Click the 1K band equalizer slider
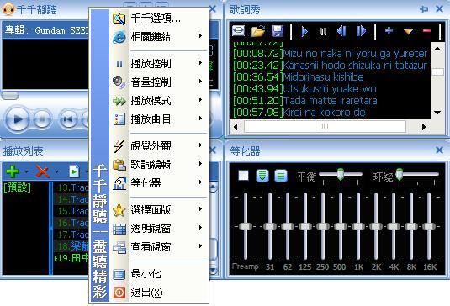This screenshot has height=306, width=450. (x=357, y=226)
